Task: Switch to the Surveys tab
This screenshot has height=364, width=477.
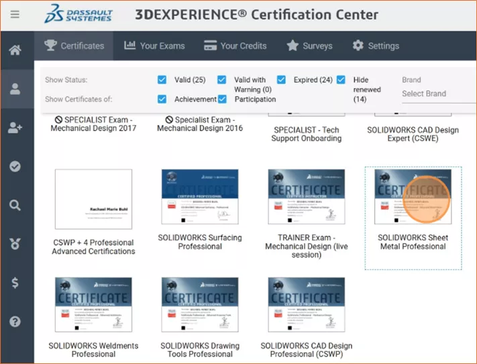Action: coord(310,46)
